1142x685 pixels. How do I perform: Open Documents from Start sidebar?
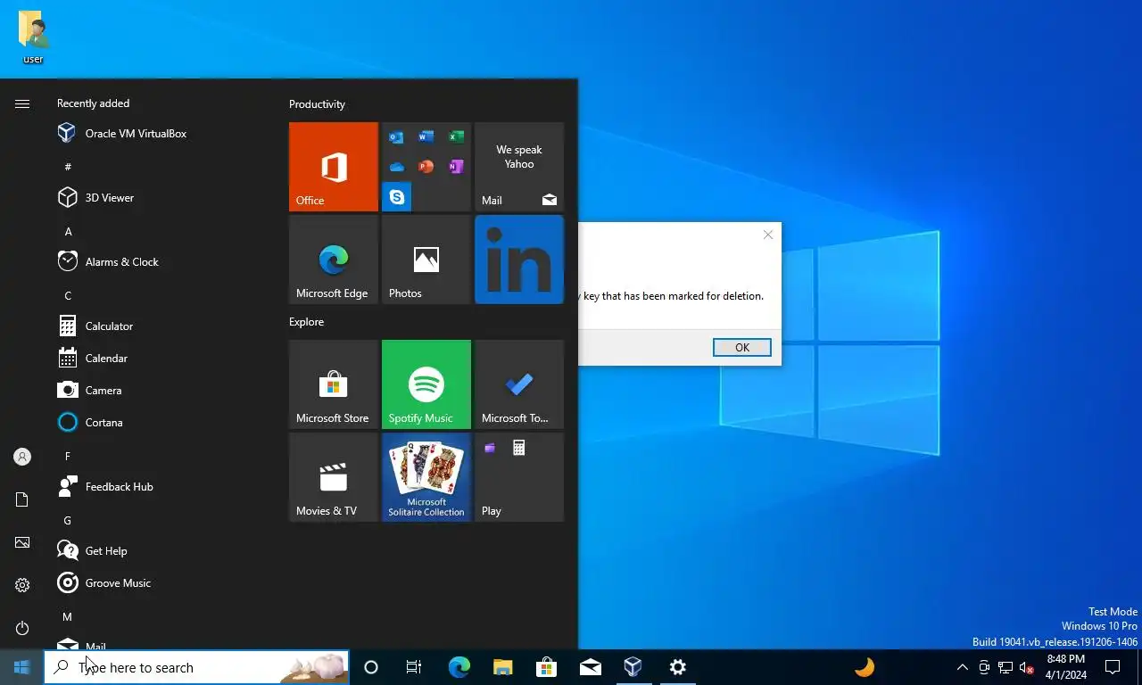coord(22,499)
